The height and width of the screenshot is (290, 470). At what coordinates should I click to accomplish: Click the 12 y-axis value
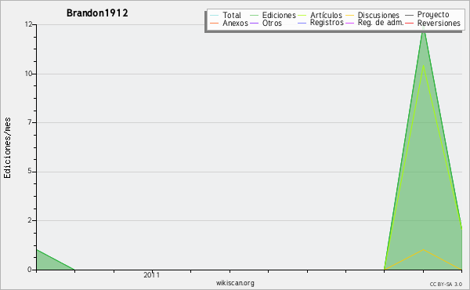pos(28,24)
